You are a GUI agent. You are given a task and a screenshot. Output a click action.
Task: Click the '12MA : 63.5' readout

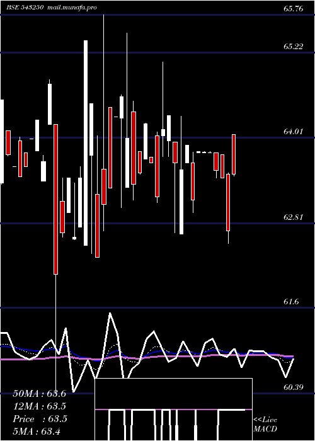39,406
